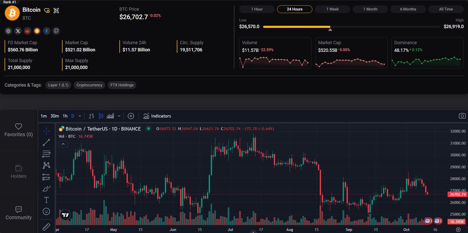Click the Rank #1 badge
This screenshot has height=233, width=468.
pos(9,2)
